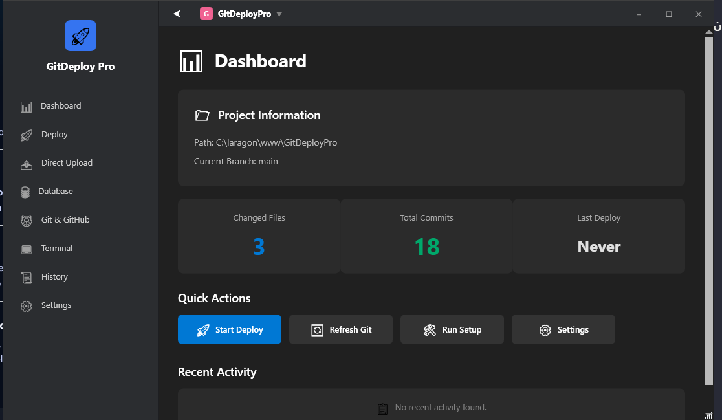Screen dimensions: 722x420
Task: Click the folder icon beside Project Information
Action: click(x=202, y=115)
